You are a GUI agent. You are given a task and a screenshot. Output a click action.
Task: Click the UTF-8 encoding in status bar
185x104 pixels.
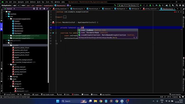click(169, 97)
